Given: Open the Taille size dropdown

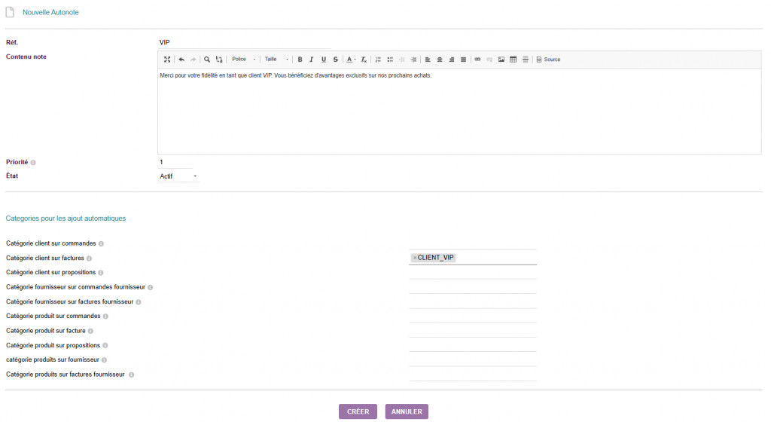Looking at the screenshot, I should [276, 60].
